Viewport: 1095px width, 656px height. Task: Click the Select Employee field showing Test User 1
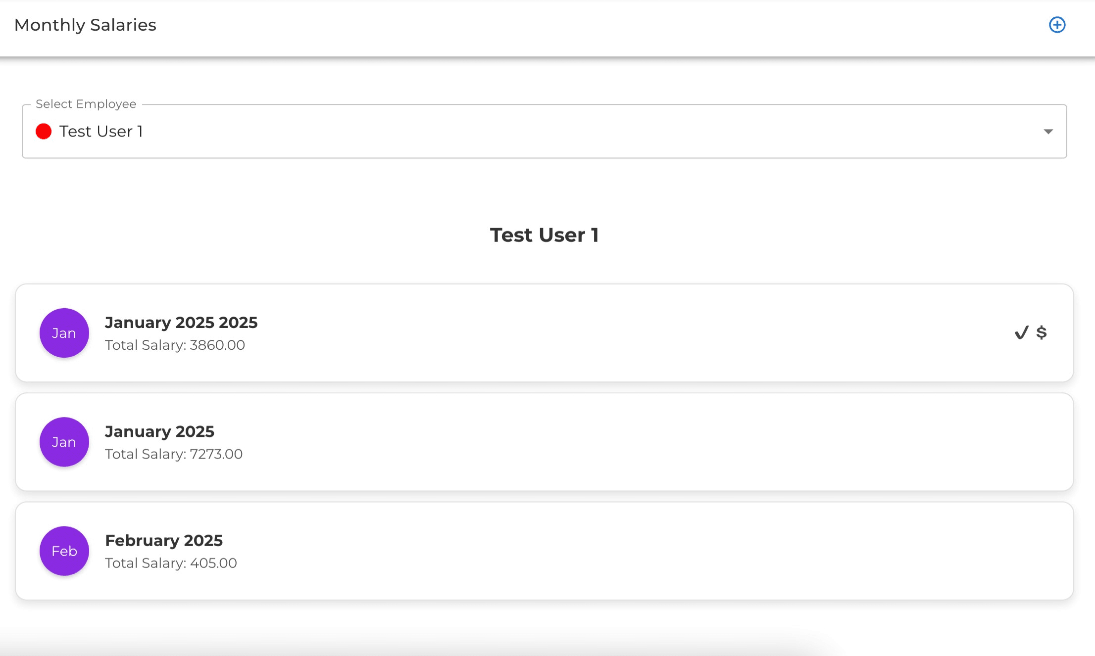(545, 131)
